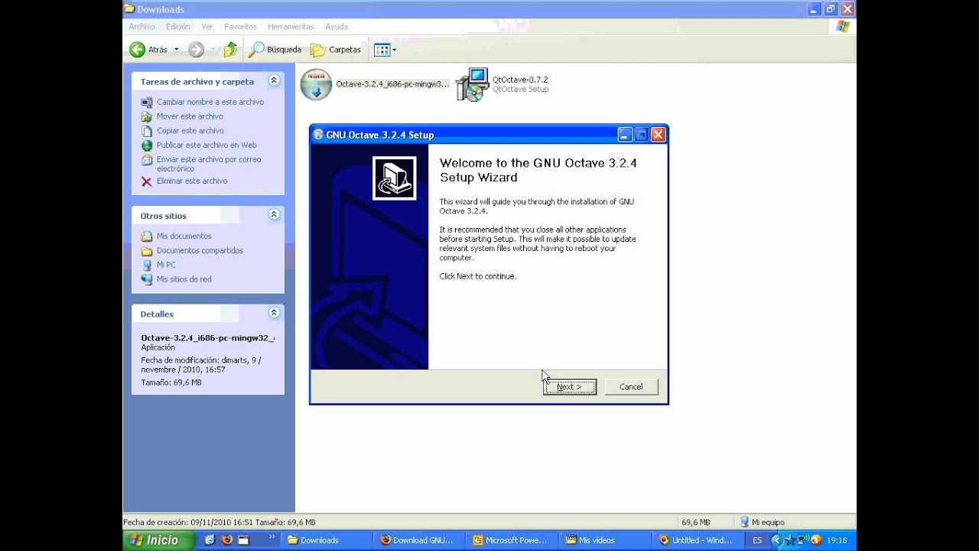This screenshot has width=979, height=551.
Task: Click the Mis sitios de red icon
Action: (147, 279)
